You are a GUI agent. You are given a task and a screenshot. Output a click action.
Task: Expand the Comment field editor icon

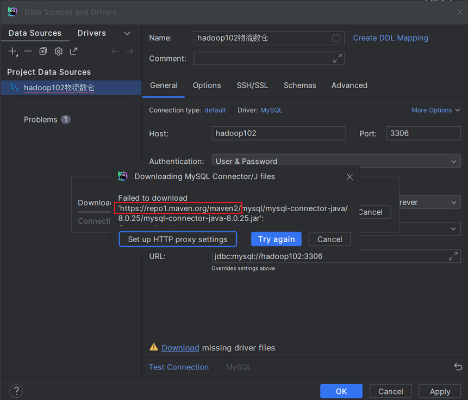coord(337,59)
